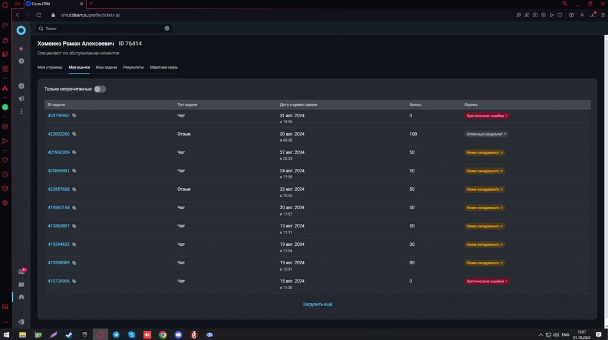
Task: Copy task ID 420866851 with the copy icon
Action: tap(74, 171)
